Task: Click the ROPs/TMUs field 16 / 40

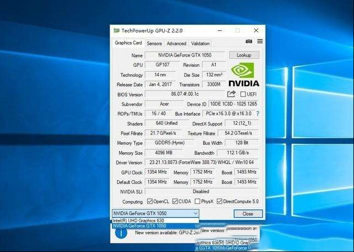Action: tap(158, 113)
